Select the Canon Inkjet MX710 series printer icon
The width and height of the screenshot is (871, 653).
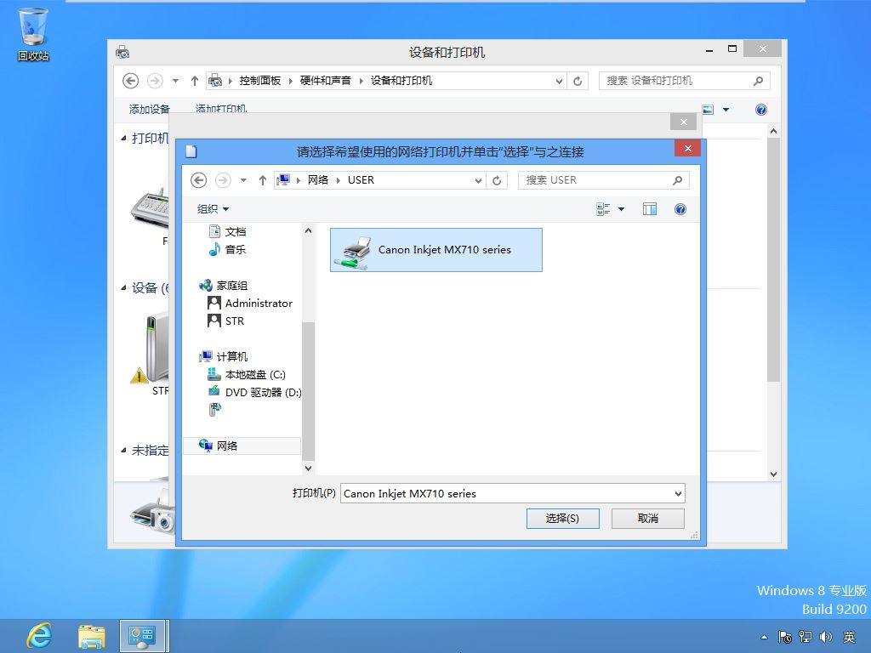pos(436,250)
